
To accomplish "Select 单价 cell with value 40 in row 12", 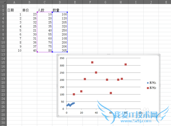I will 29,50.
